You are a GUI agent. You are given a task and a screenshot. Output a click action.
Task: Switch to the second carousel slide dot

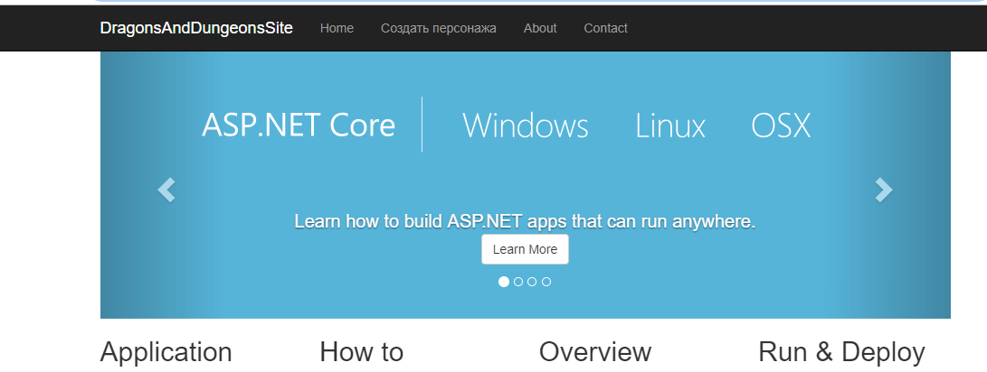click(518, 282)
